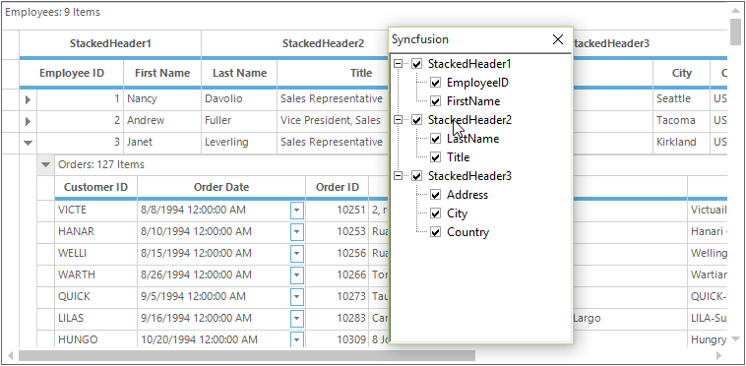Expand the Andrew Fuller row
746x366 pixels.
pyautogui.click(x=29, y=121)
